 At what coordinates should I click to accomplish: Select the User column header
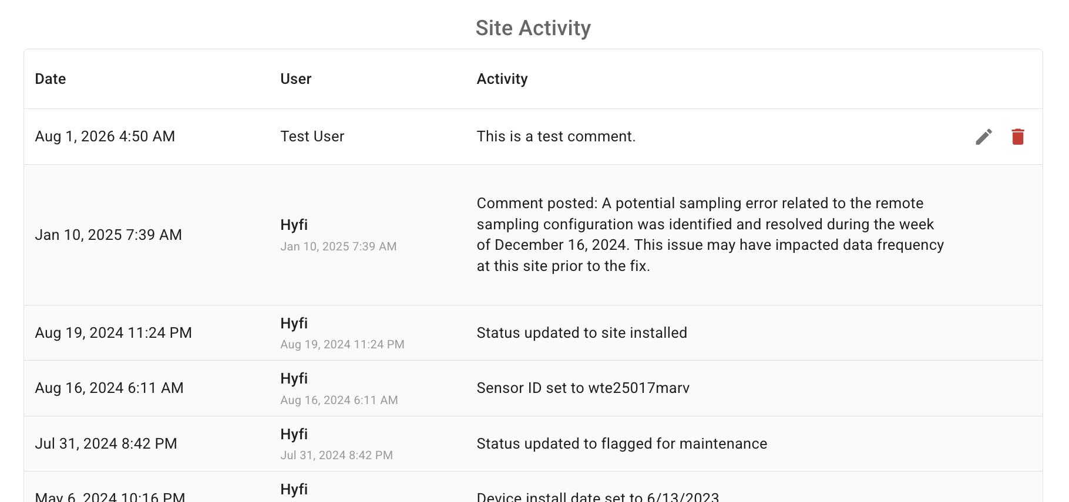[295, 79]
